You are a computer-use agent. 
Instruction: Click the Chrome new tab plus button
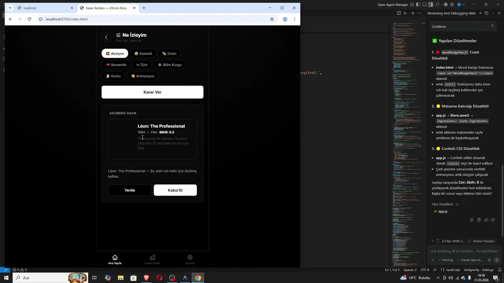[x=144, y=8]
